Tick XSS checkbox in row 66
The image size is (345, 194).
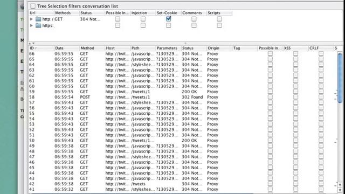coord(295,53)
